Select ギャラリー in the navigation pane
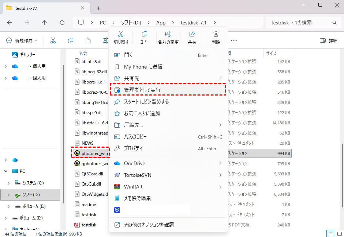 27,54
